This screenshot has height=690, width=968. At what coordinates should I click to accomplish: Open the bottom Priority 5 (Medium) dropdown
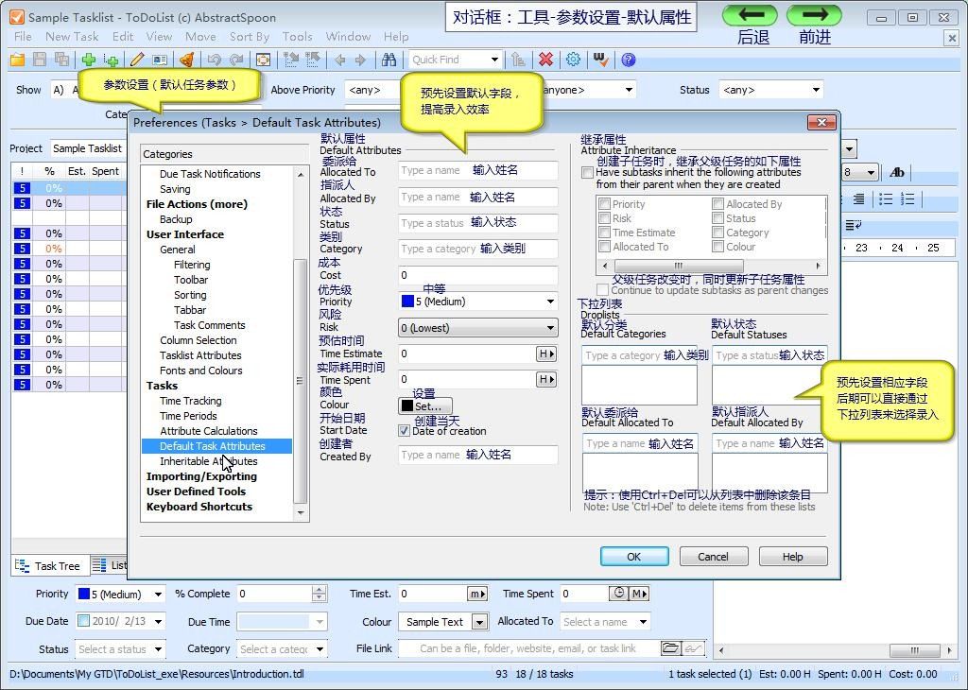tap(158, 595)
